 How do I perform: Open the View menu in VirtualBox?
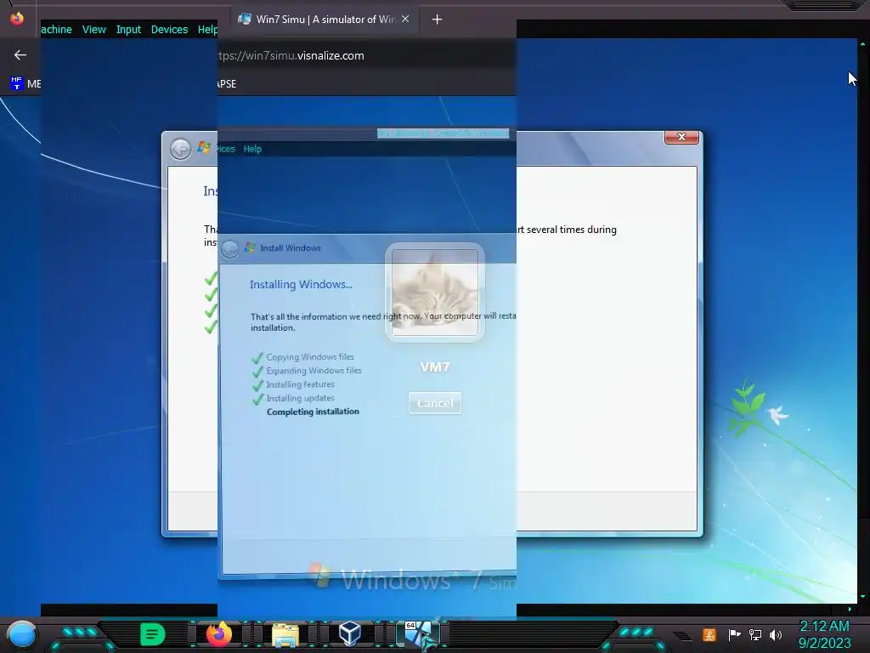(x=93, y=30)
